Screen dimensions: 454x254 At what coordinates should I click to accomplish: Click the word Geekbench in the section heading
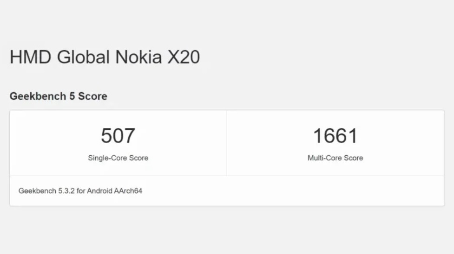coord(32,96)
